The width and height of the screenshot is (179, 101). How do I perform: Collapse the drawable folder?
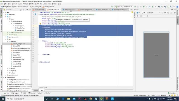pyautogui.click(x=8, y=42)
